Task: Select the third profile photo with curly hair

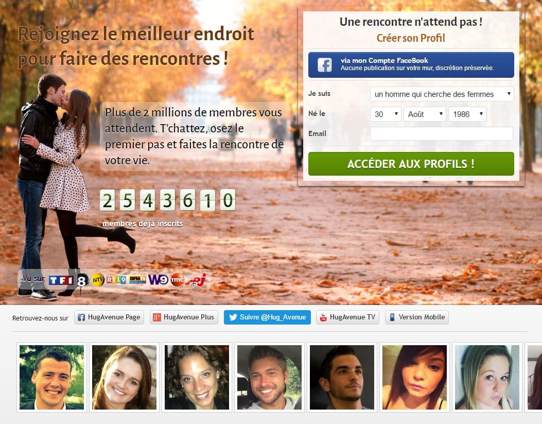Action: click(197, 377)
